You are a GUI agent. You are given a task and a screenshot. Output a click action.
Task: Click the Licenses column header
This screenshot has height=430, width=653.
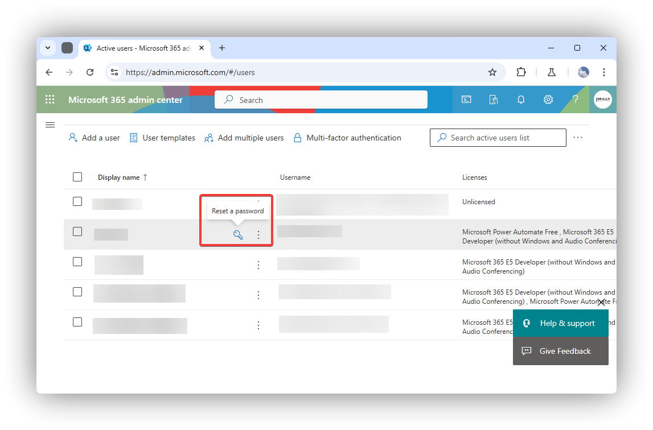click(x=474, y=177)
